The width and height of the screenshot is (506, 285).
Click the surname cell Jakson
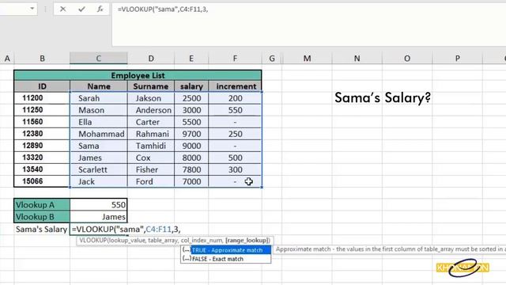(151, 98)
